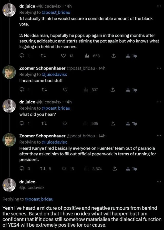This screenshot has width=164, height=230.
Task: Click the dr. juice avatar on the first tweet
Action: coord(9,10)
